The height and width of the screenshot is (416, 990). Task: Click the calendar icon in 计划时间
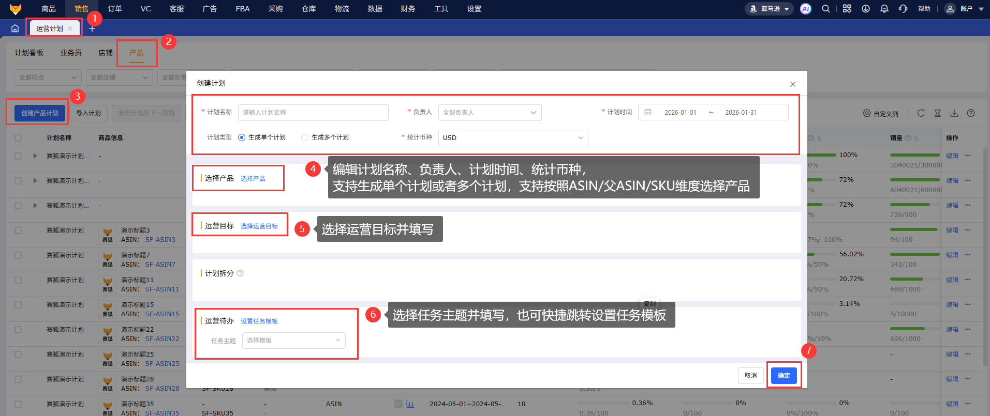tap(648, 112)
